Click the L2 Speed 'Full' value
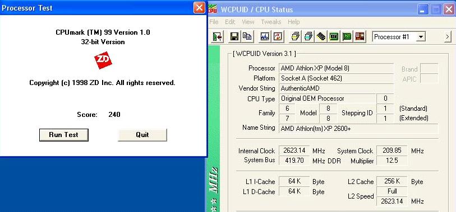 pyautogui.click(x=391, y=191)
